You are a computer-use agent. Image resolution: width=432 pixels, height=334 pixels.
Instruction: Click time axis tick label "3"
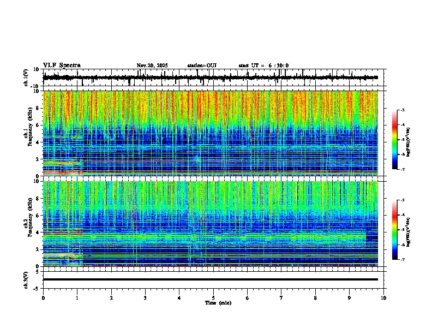[x=145, y=298]
